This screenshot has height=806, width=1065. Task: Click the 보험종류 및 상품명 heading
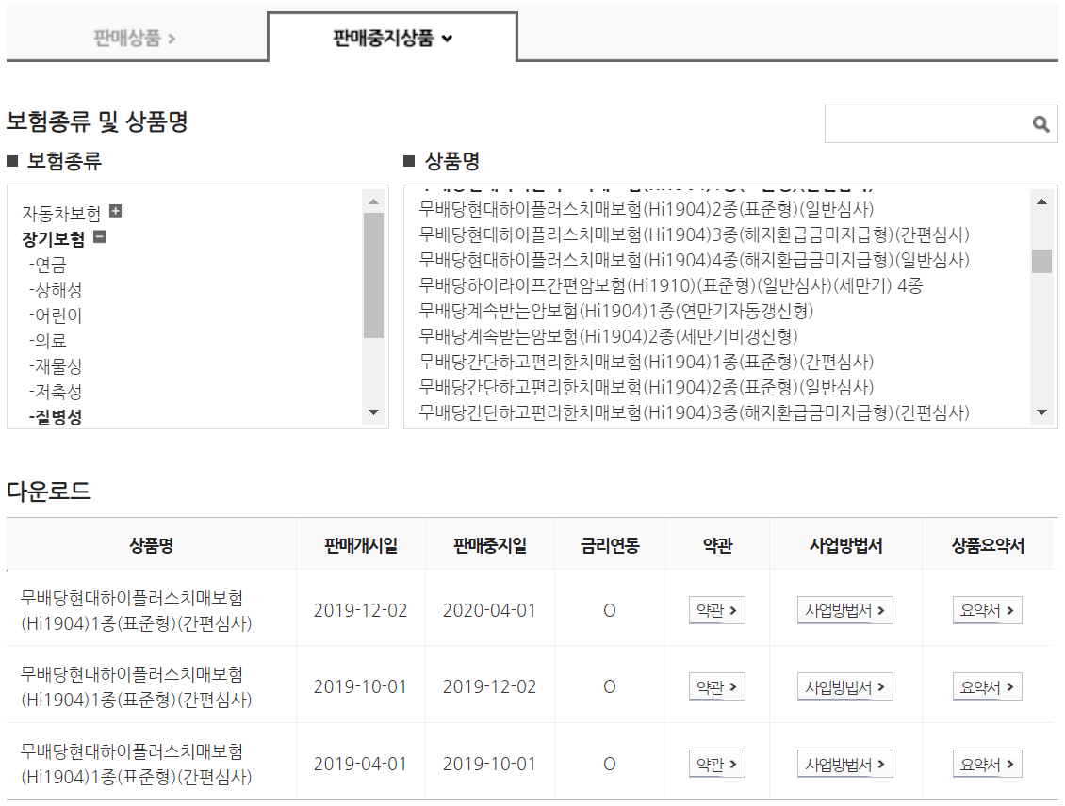click(x=97, y=121)
